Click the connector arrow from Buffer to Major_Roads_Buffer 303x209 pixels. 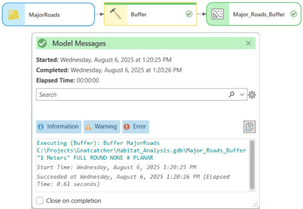[x=201, y=14]
